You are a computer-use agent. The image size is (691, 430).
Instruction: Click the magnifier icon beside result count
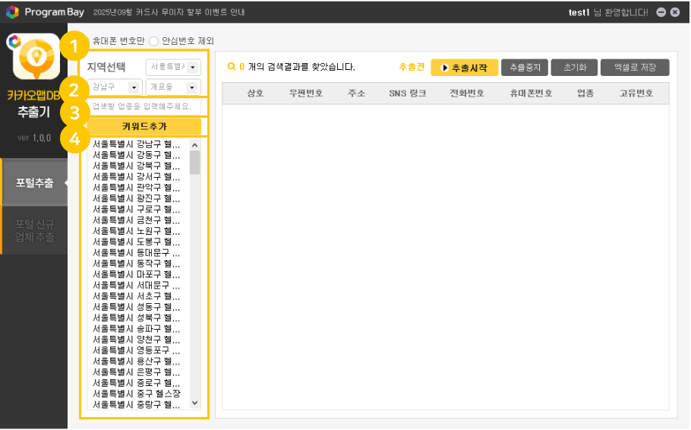tap(232, 67)
